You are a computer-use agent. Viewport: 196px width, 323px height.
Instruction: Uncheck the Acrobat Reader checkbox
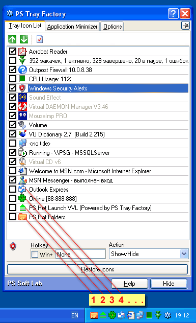coord(13,51)
